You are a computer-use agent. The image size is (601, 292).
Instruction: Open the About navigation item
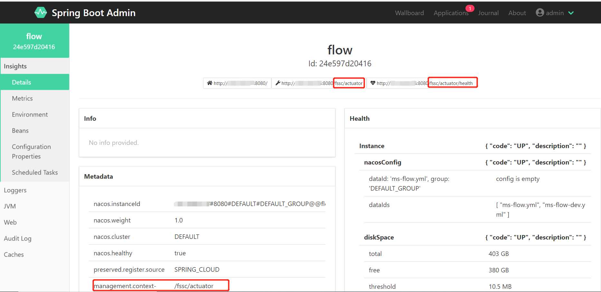[517, 13]
